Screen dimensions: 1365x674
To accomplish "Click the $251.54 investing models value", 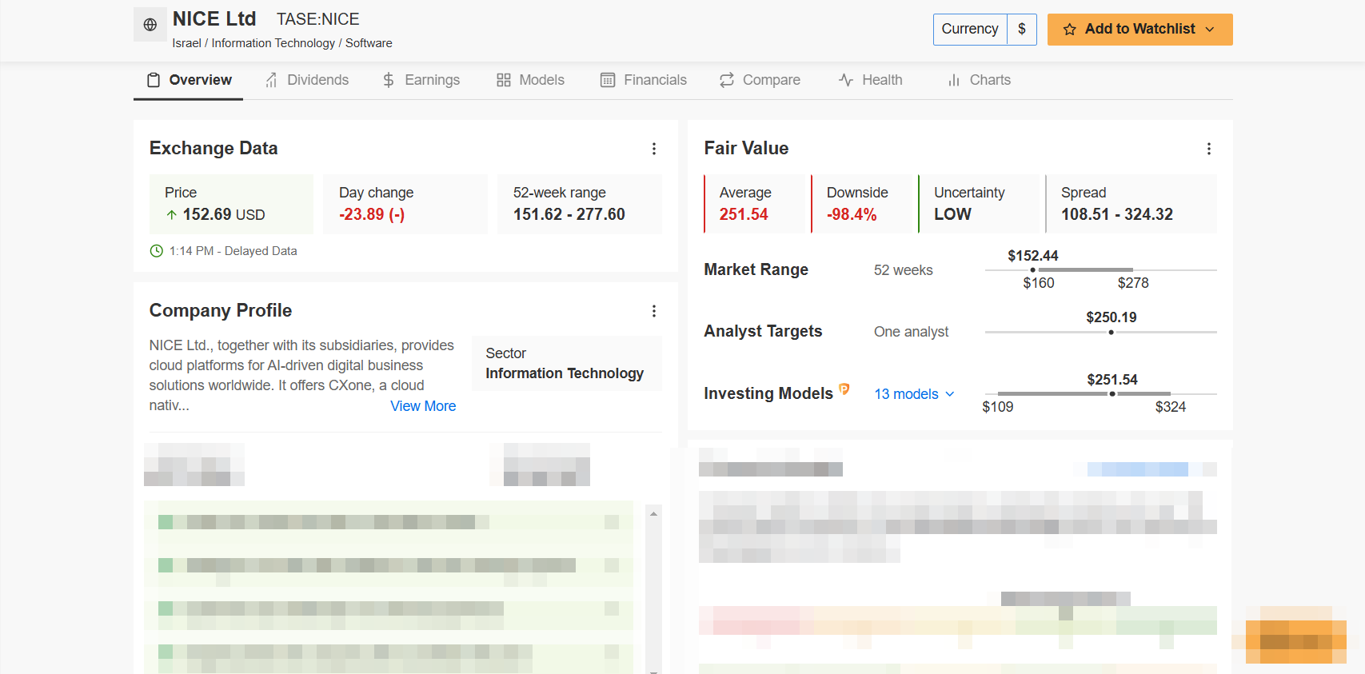I will pyautogui.click(x=1112, y=380).
